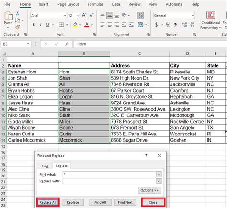Select column B header
The height and width of the screenshot is (208, 227).
coord(84,54)
